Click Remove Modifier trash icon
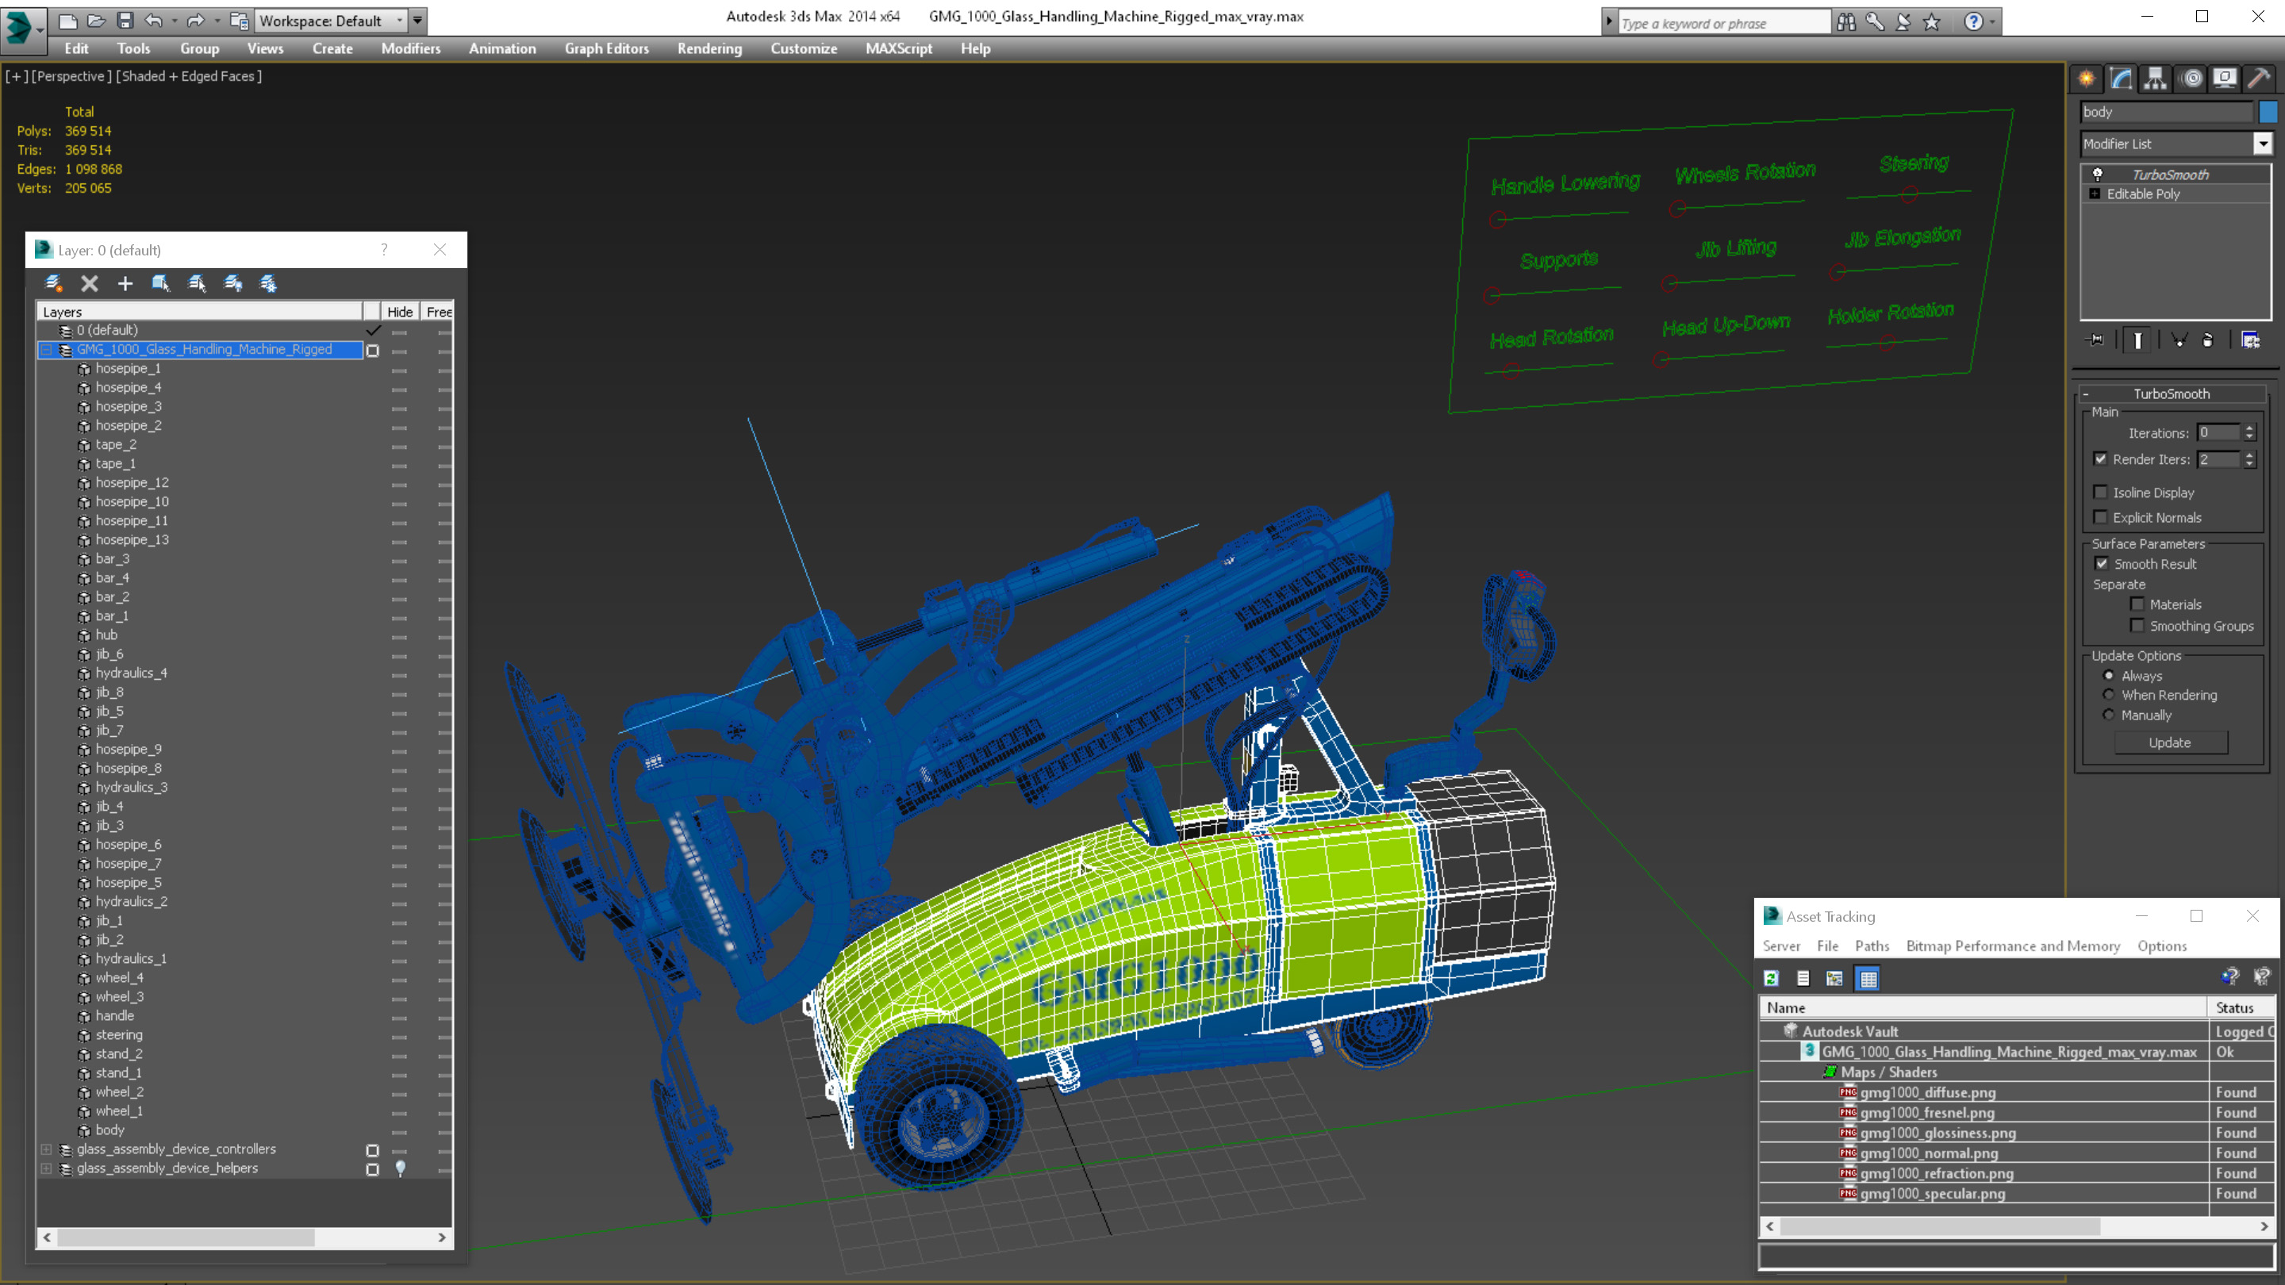Image resolution: width=2285 pixels, height=1285 pixels. (x=2208, y=339)
